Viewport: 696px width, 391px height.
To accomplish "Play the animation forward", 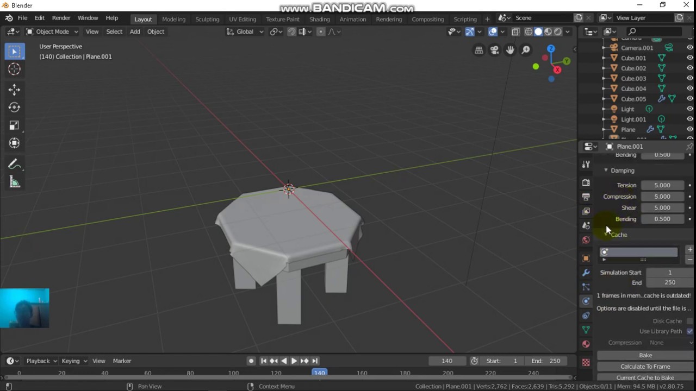I will (x=294, y=361).
